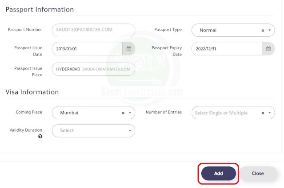Screen dimensions: 284x188
Task: Open the Passport Issue Date calendar picker
Action: coord(129,49)
